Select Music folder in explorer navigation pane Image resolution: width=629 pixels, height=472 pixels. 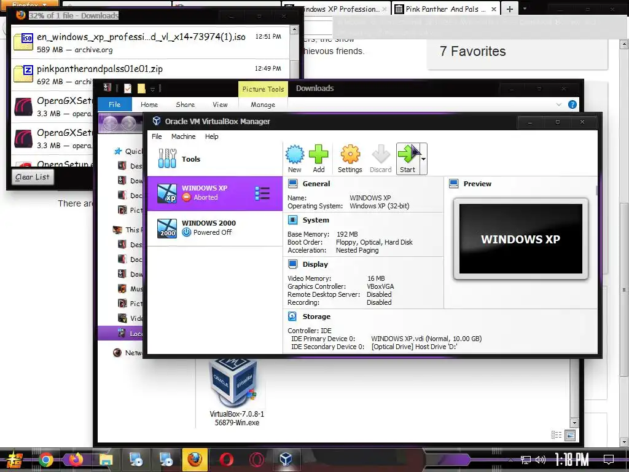coord(130,289)
